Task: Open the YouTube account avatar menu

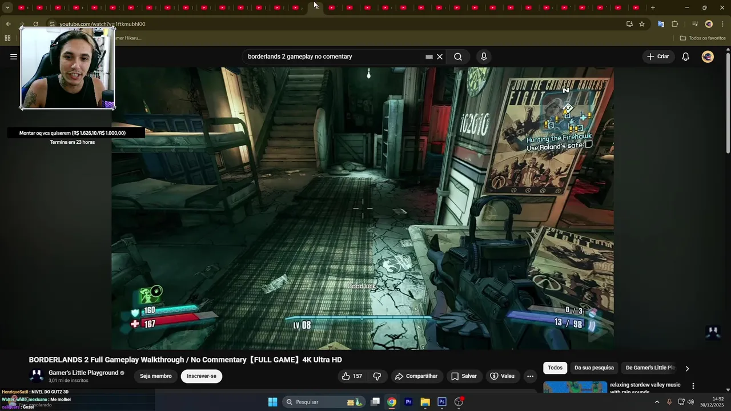Action: [708, 57]
